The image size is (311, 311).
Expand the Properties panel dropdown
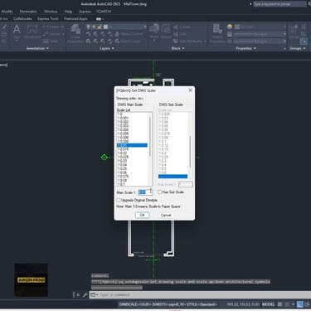(245, 48)
